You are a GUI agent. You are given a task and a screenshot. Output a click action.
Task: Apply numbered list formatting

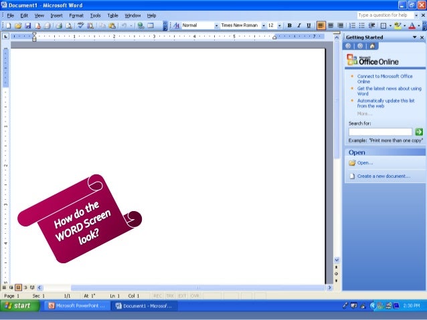[352, 25]
